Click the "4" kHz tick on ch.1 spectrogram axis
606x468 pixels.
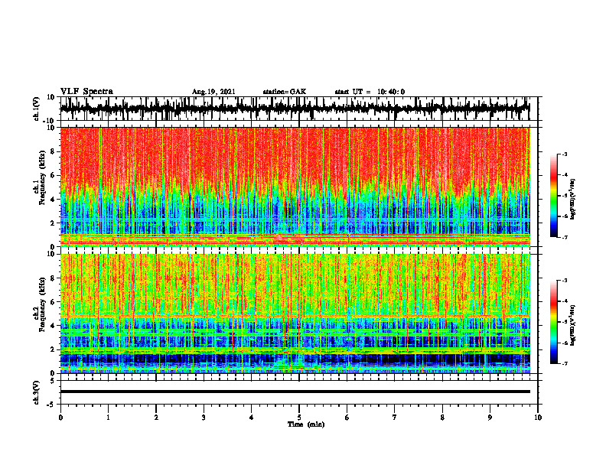53,200
